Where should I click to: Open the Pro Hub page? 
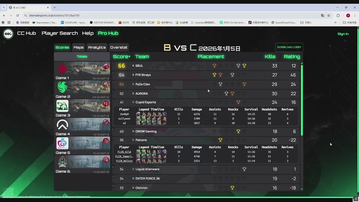point(108,33)
